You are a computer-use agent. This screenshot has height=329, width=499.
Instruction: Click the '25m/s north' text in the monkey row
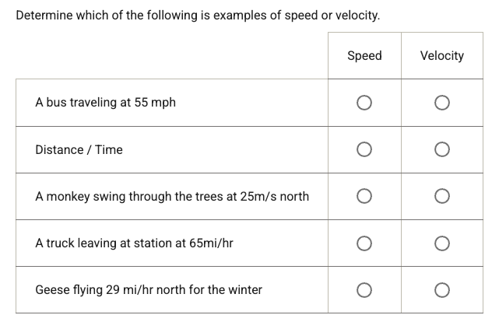tap(275, 196)
